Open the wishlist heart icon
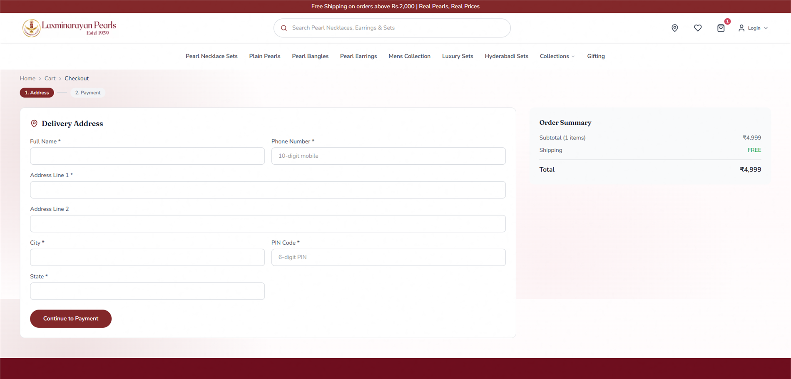The width and height of the screenshot is (791, 379). 698,28
